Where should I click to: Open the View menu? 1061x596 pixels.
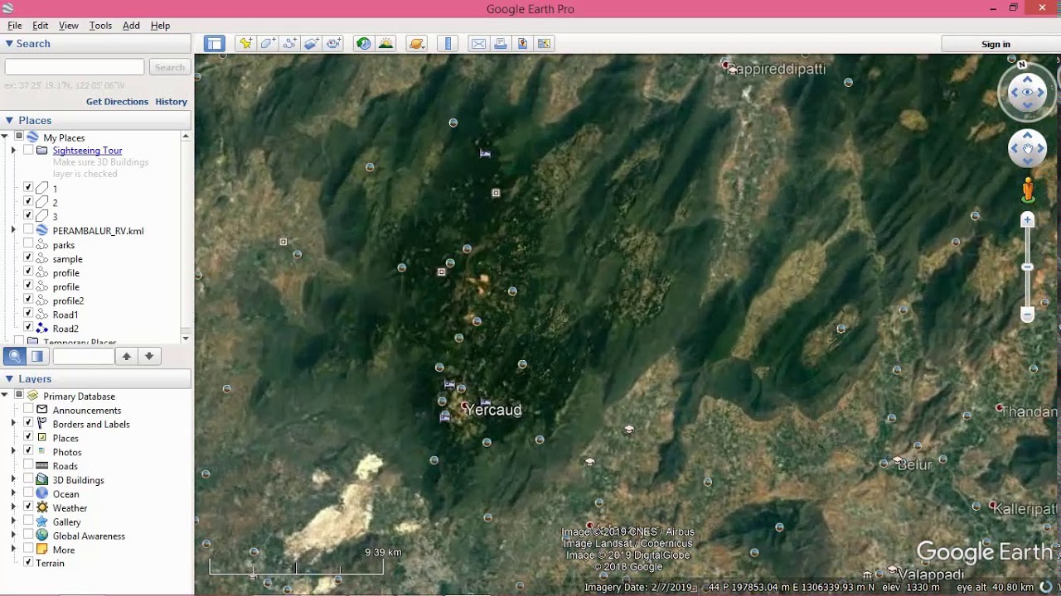coord(68,26)
